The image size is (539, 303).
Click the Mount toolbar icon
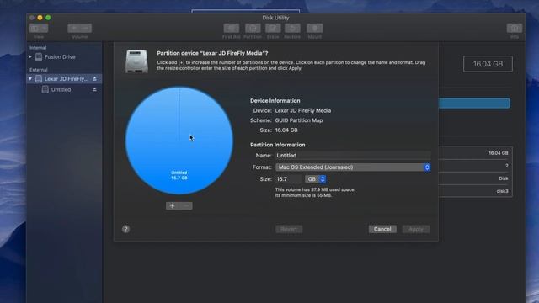(314, 28)
